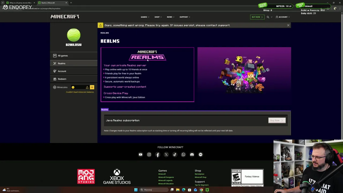Viewport: 343px width, 193px height.
Task: Open Minecraft TikTok icon
Action: tap(175, 154)
